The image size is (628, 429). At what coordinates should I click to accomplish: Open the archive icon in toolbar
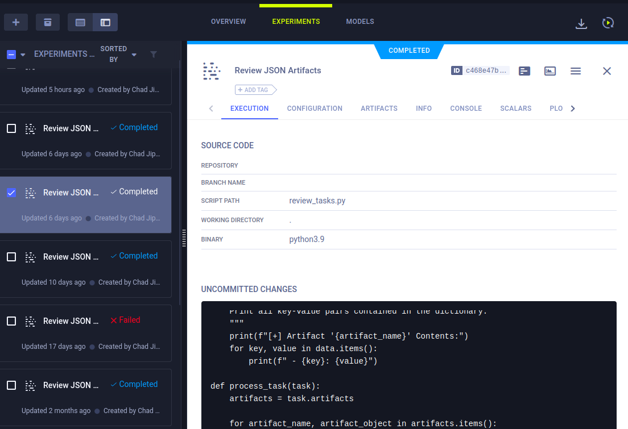coord(48,22)
